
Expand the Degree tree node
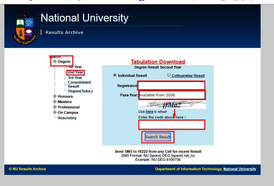pos(55,61)
